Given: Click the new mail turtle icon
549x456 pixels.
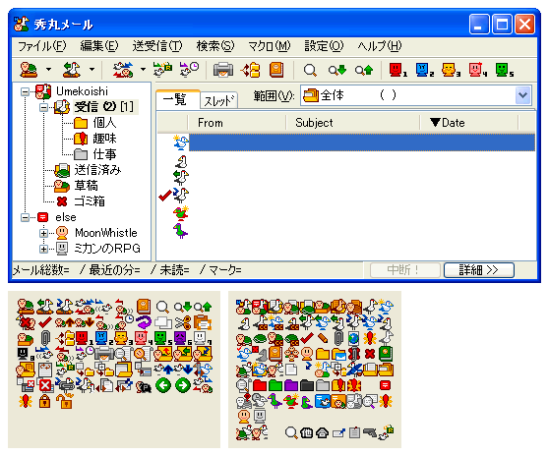Looking at the screenshot, I should tap(29, 70).
